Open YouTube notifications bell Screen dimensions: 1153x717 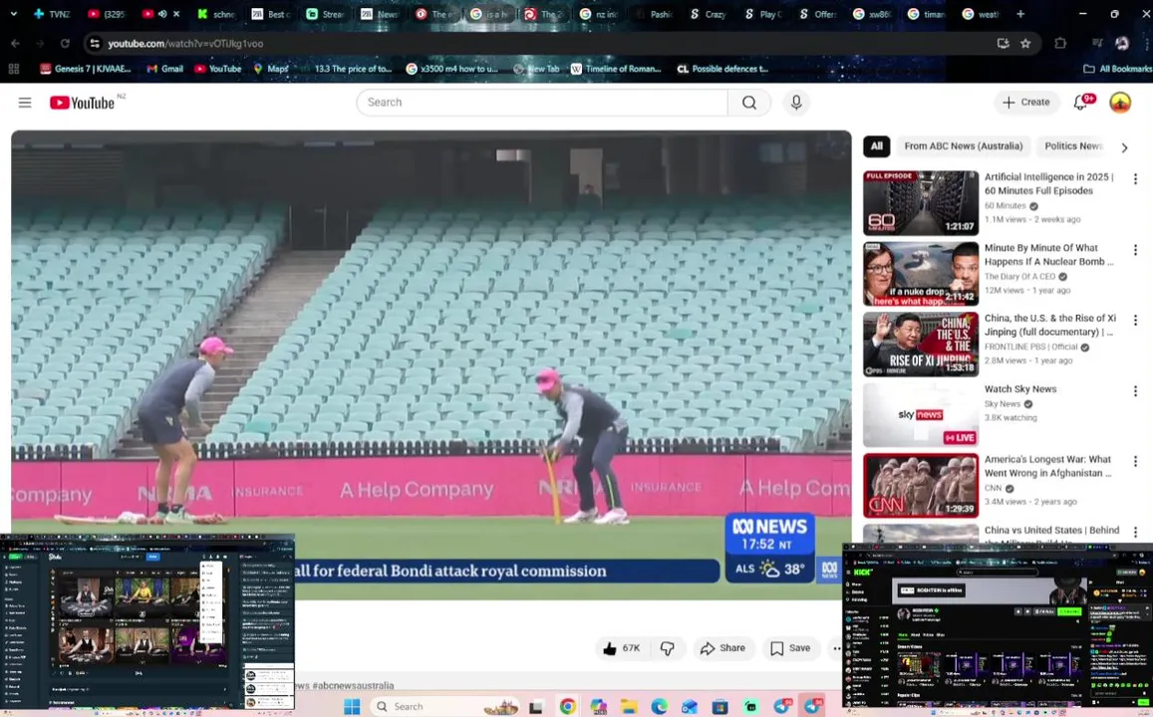1080,103
